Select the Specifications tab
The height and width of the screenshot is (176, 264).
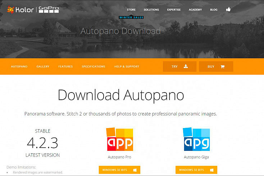point(94,67)
